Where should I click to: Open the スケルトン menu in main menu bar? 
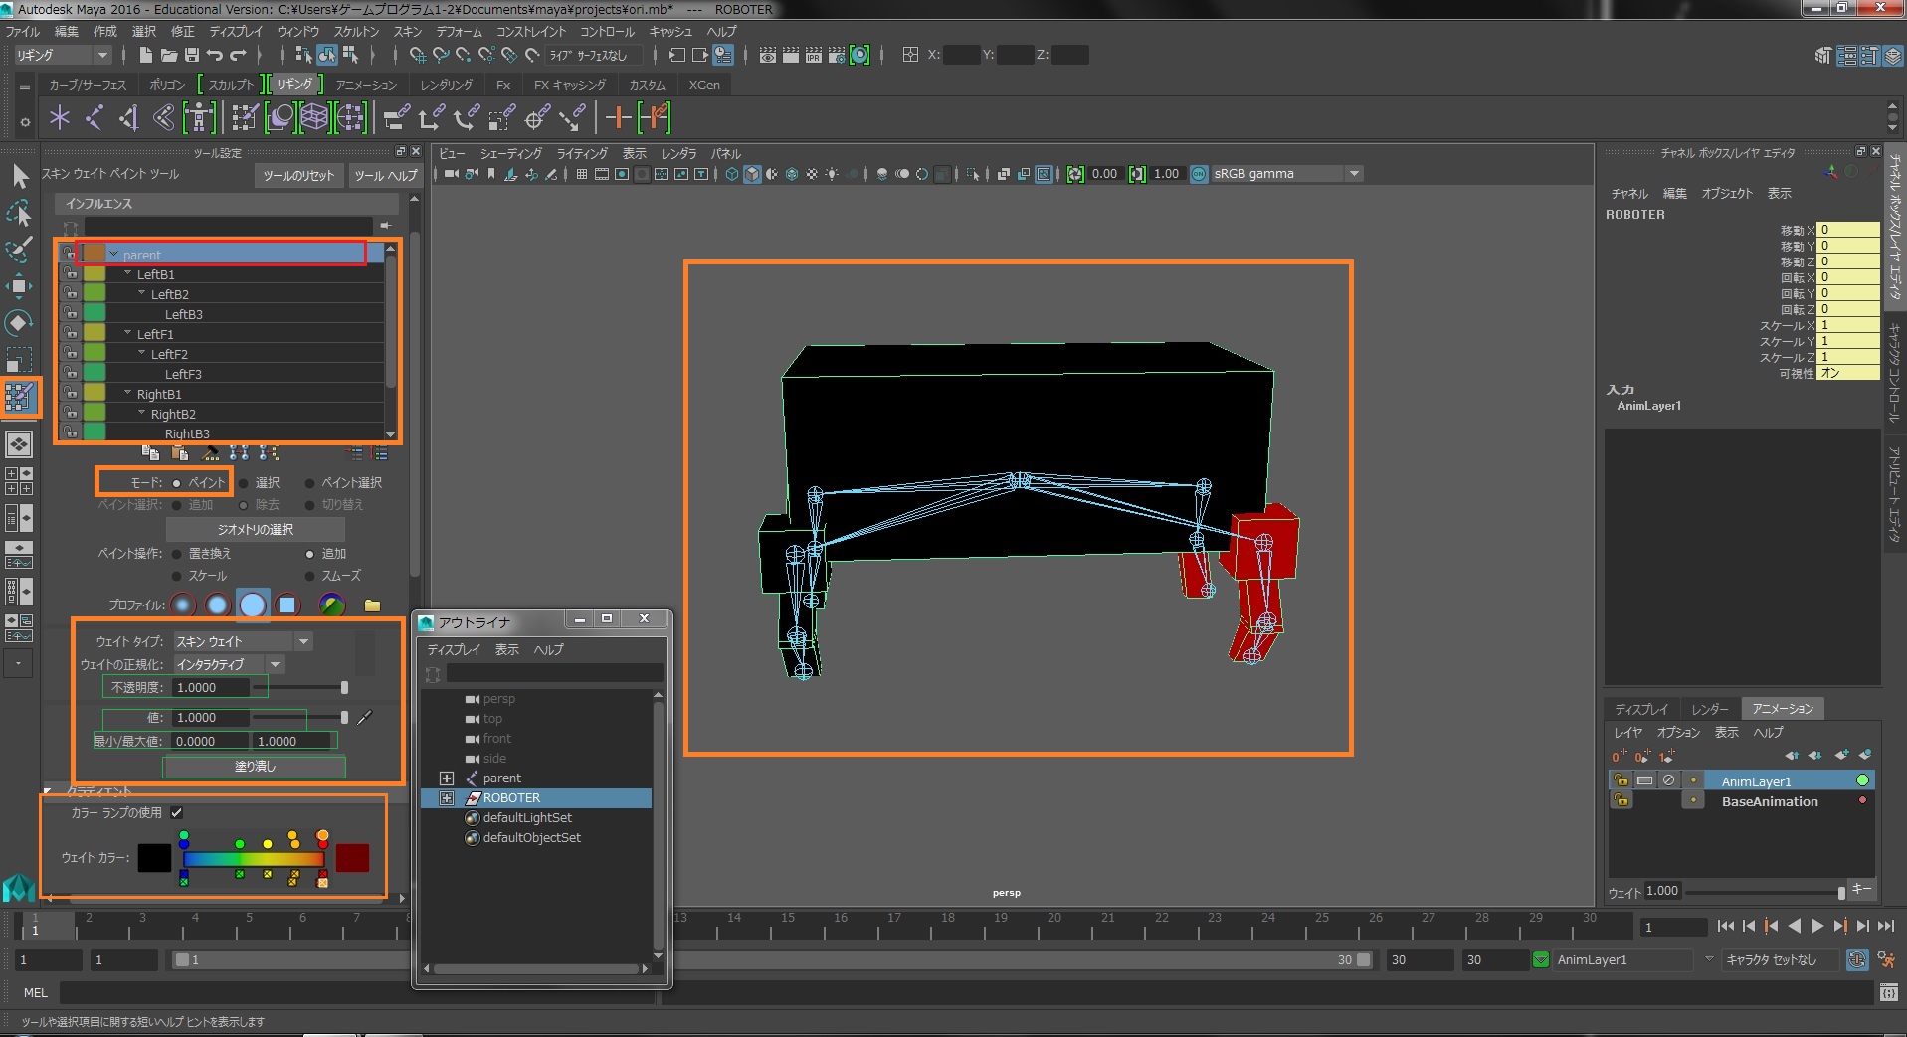[x=356, y=32]
